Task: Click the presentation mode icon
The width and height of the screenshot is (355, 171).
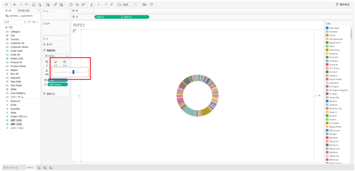Action: point(151,4)
